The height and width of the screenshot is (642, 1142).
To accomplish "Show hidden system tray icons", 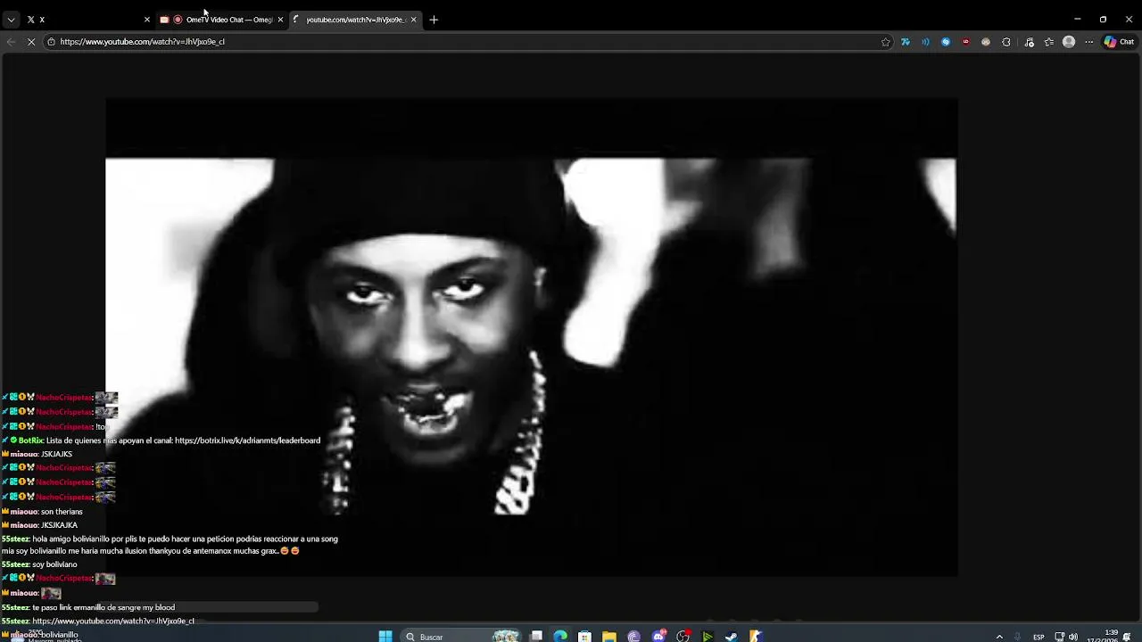I will 999,637.
